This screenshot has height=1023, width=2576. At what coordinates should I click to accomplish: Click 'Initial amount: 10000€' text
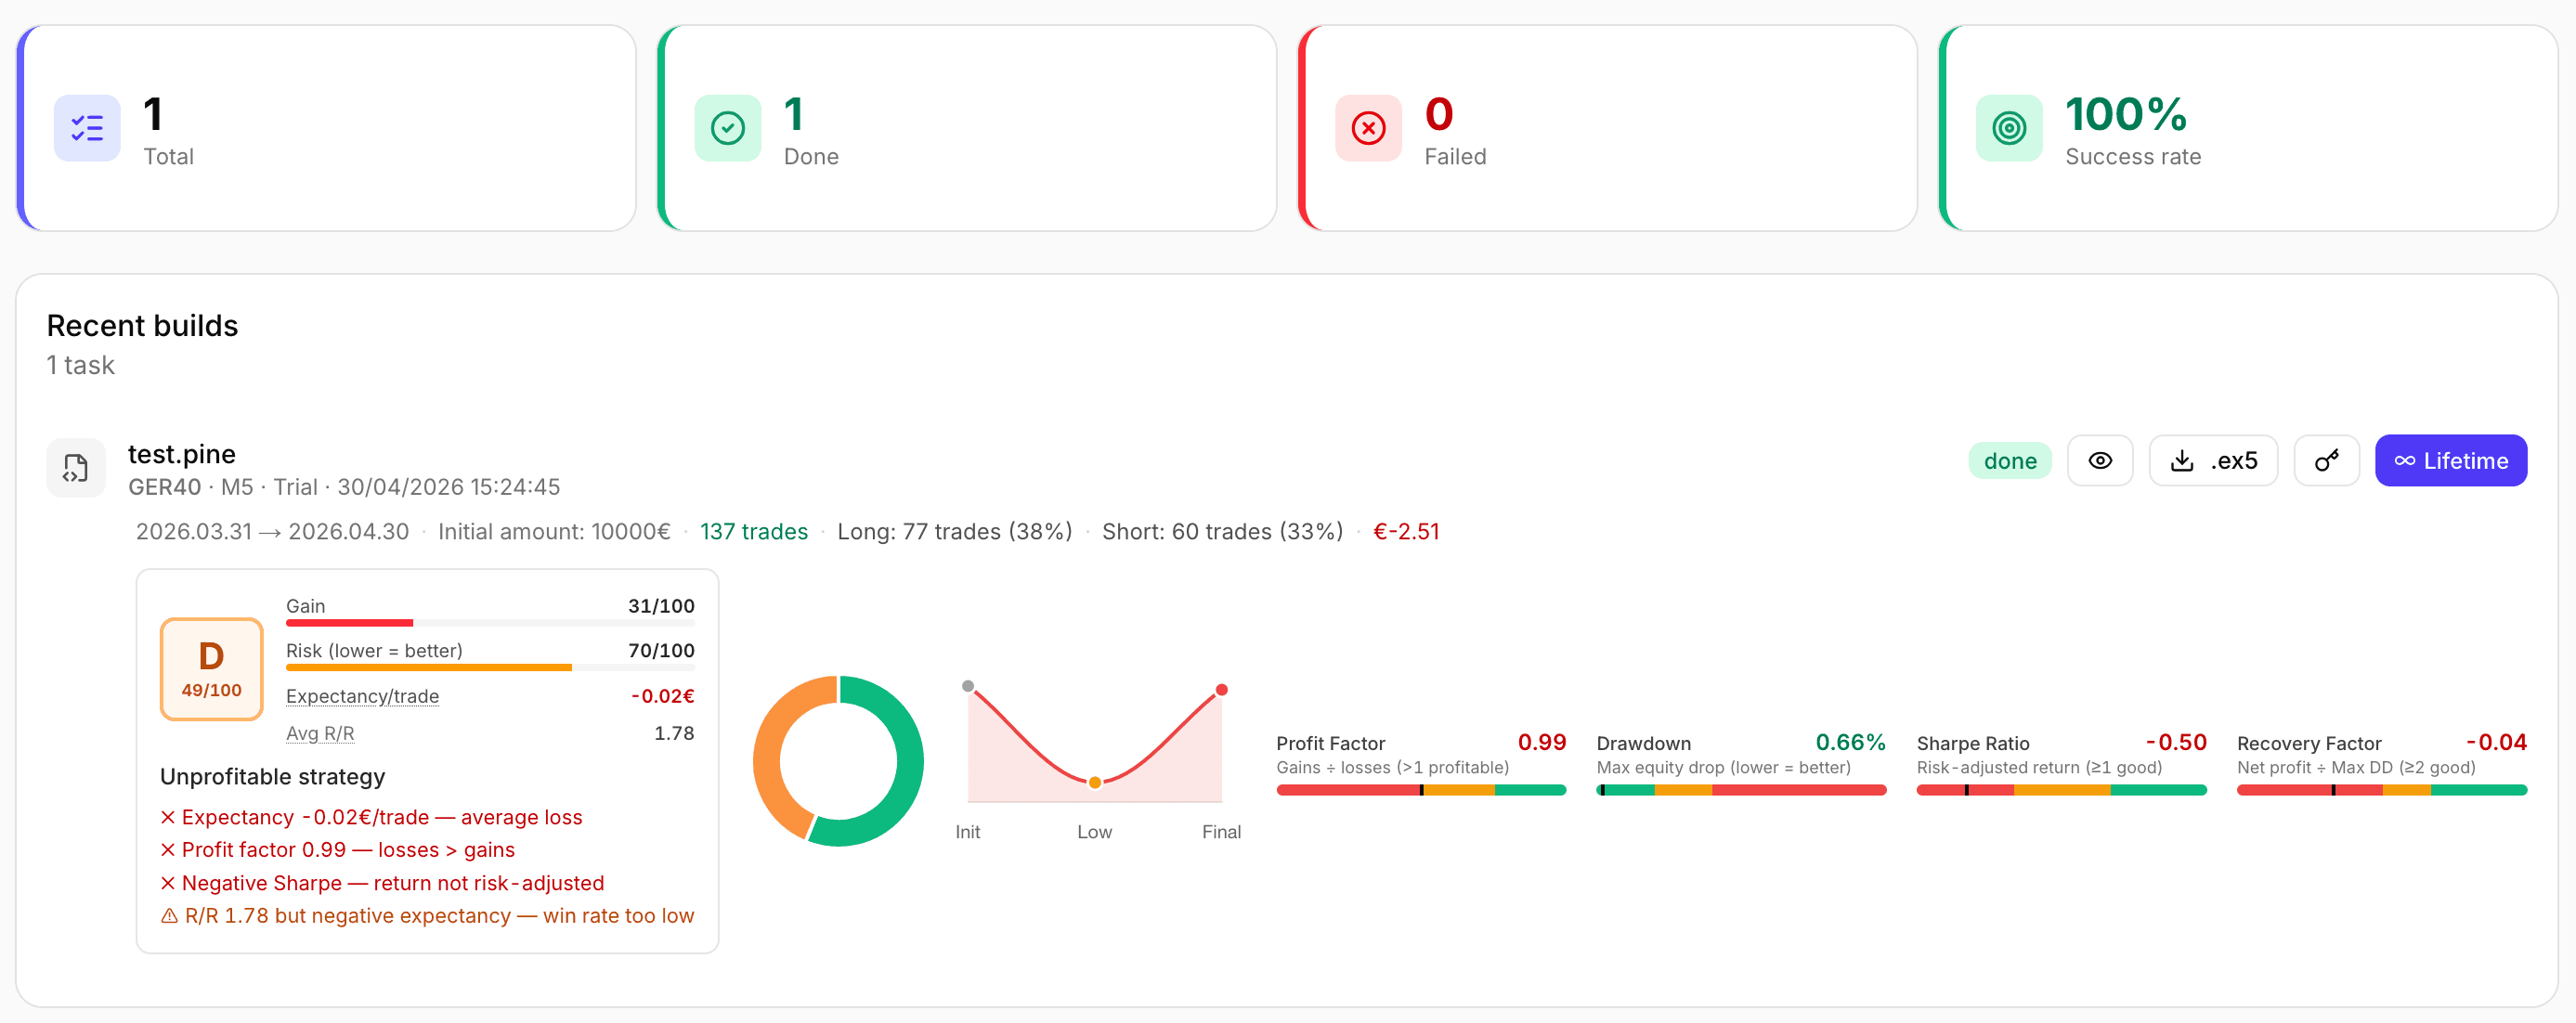(554, 532)
